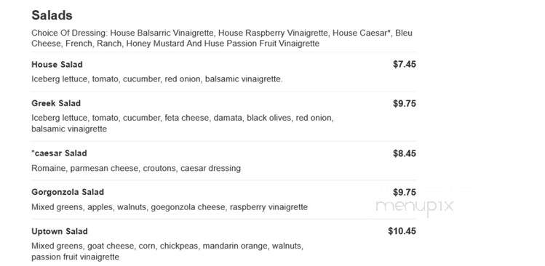Click the caesar Salad $8.45 price
Viewport: 545px width, 266px height.
405,153
